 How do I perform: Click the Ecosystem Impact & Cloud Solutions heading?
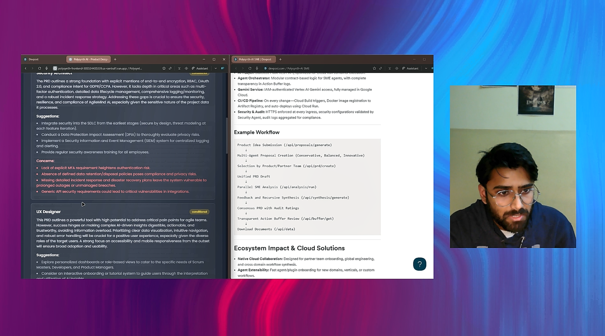[289, 248]
